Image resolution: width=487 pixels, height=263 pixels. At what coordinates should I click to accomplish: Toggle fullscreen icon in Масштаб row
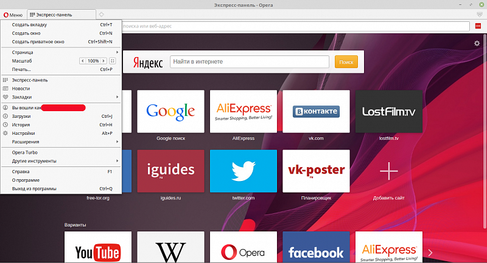[x=113, y=61]
